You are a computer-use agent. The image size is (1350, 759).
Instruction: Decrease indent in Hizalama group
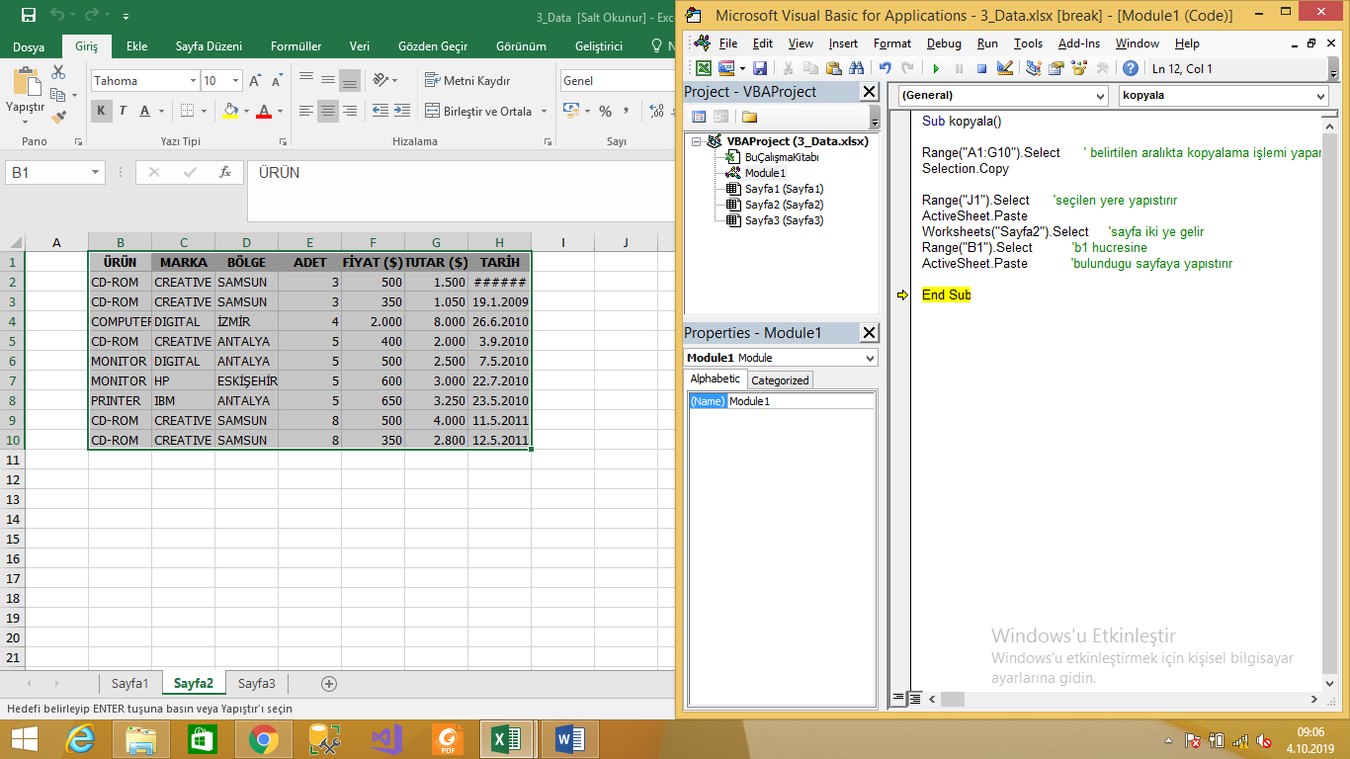pyautogui.click(x=380, y=111)
